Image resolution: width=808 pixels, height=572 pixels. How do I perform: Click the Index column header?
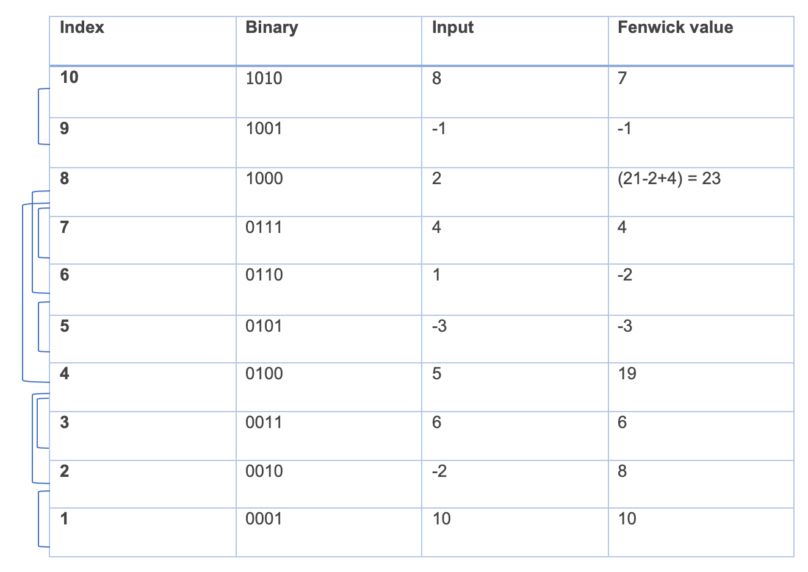[x=82, y=27]
